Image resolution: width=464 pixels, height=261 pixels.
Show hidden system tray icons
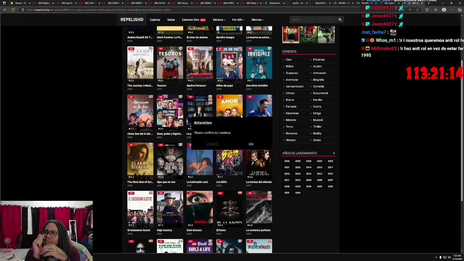(436, 257)
